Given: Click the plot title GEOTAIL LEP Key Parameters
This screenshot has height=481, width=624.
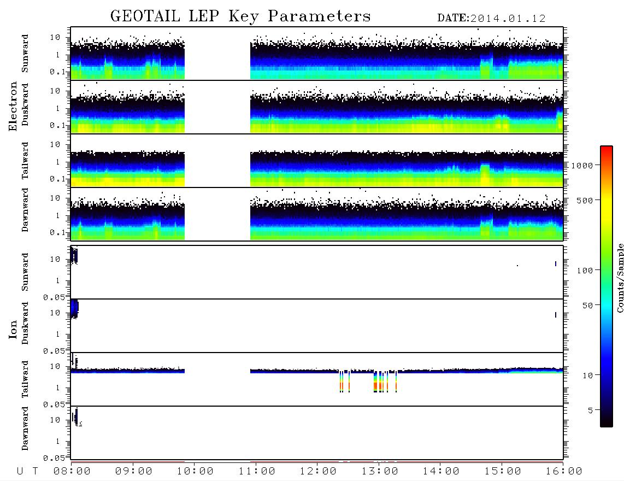Looking at the screenshot, I should tap(240, 16).
